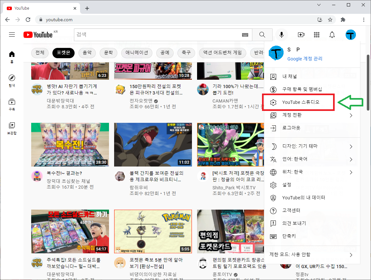371x280 pixels.
Task: Open the browser extensions puzzle icon
Action: [343, 20]
